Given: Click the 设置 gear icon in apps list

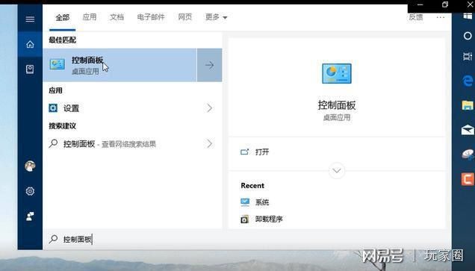Looking at the screenshot, I should coord(53,108).
